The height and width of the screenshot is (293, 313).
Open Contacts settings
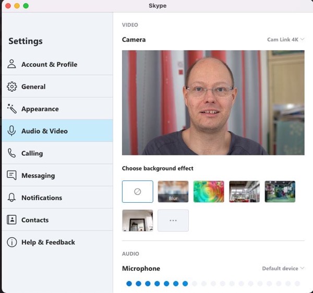click(x=57, y=220)
